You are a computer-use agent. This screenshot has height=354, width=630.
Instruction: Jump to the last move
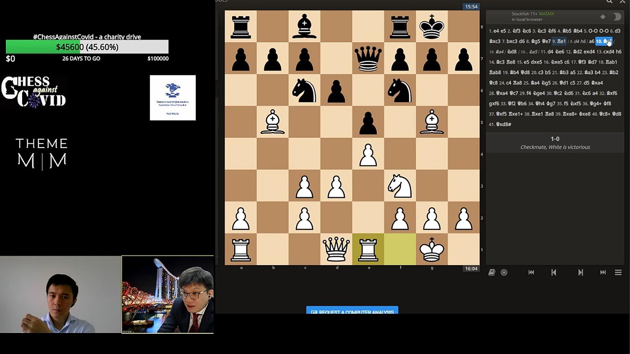(x=603, y=272)
